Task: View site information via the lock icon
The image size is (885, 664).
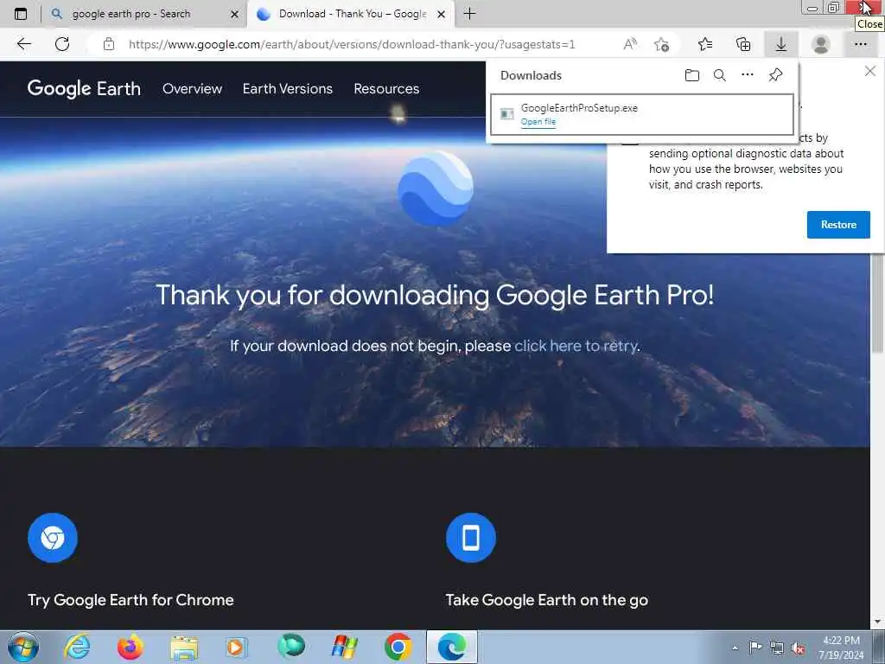Action: click(109, 44)
